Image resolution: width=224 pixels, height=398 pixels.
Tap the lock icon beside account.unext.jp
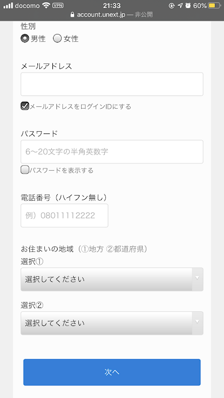[73, 14]
